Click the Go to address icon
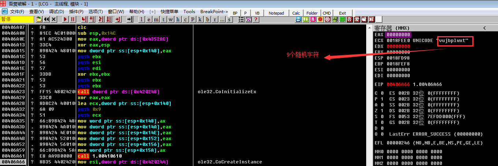This screenshot has width=498, height=166. coord(130,19)
